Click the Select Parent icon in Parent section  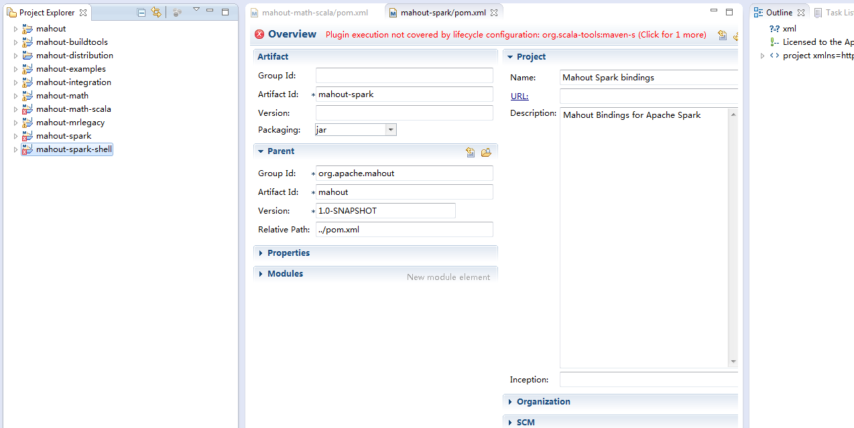[471, 152]
